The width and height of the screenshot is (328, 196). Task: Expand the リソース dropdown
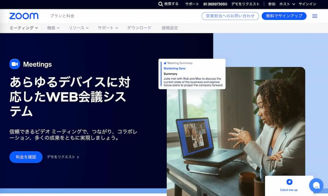click(x=79, y=28)
